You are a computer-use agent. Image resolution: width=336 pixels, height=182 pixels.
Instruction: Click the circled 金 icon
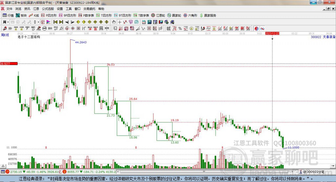point(191,29)
